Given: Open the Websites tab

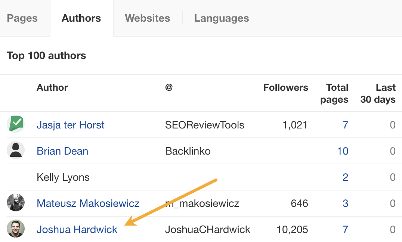Looking at the screenshot, I should point(147,18).
